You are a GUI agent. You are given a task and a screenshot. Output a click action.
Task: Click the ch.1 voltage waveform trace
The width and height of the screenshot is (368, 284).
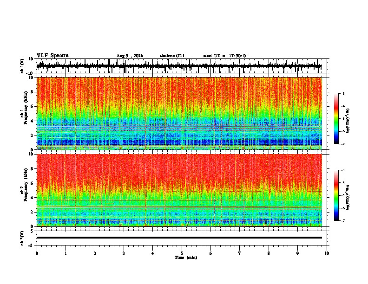179,66
